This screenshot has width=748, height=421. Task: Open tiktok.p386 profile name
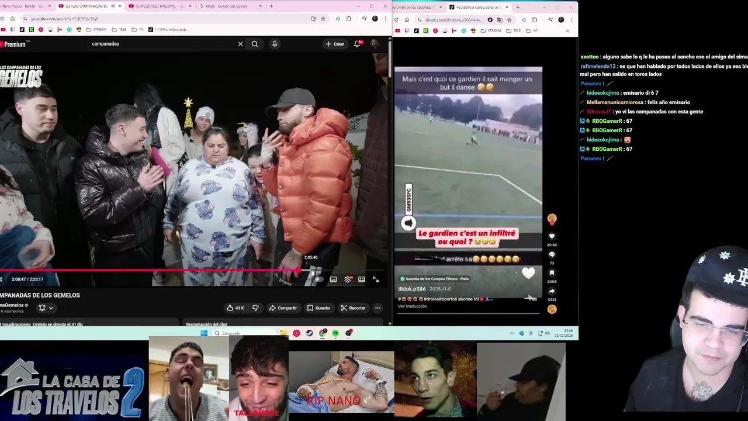click(412, 289)
